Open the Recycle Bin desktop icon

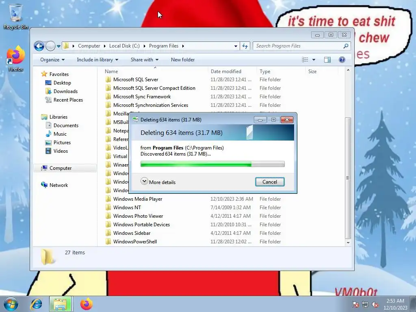tap(16, 16)
